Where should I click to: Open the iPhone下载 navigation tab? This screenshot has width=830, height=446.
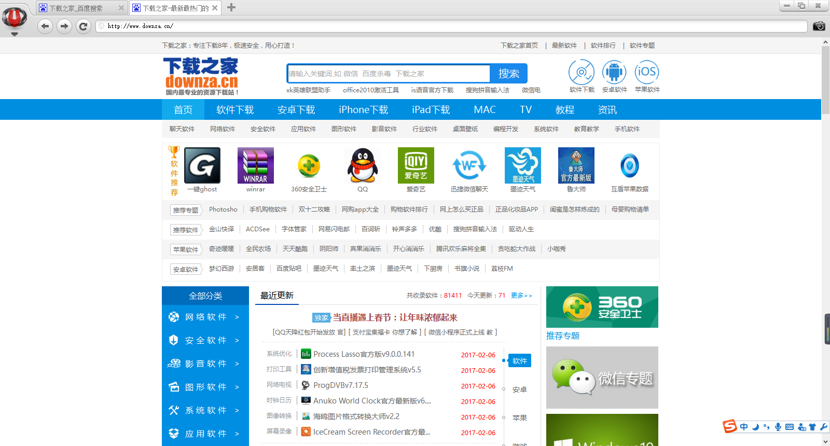(363, 110)
